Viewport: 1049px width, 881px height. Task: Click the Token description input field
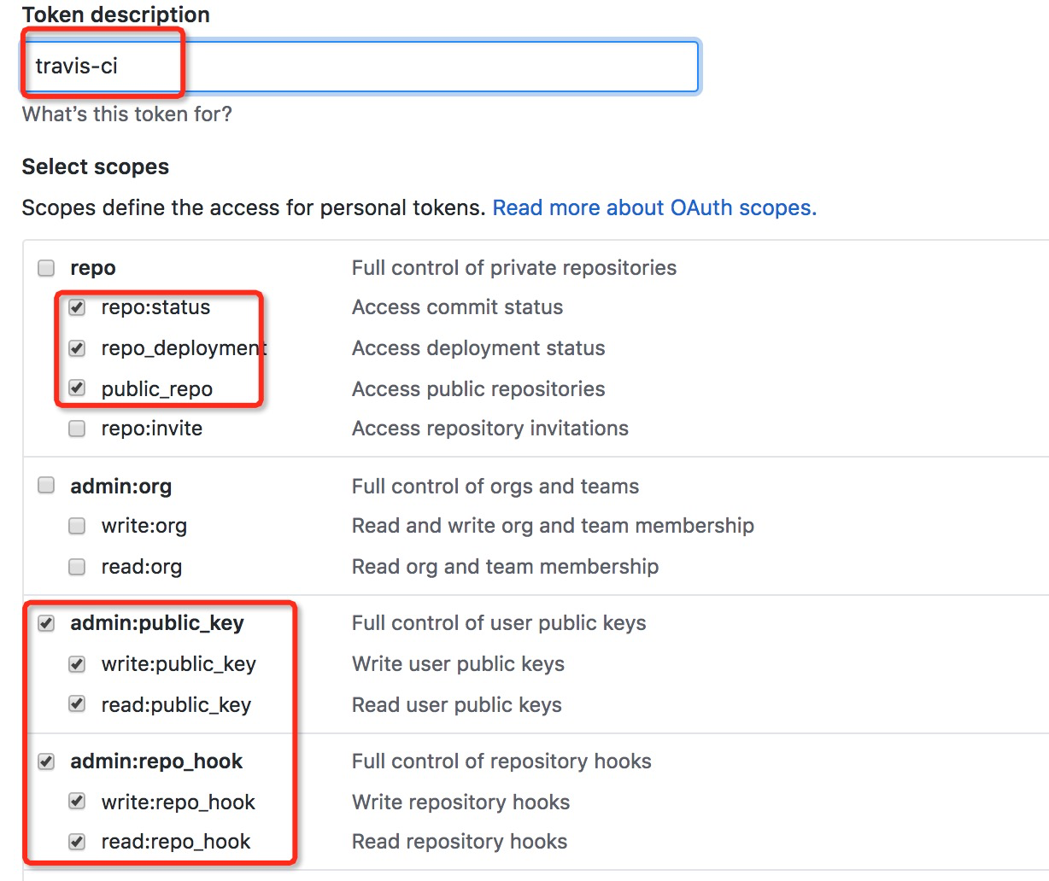pyautogui.click(x=361, y=66)
